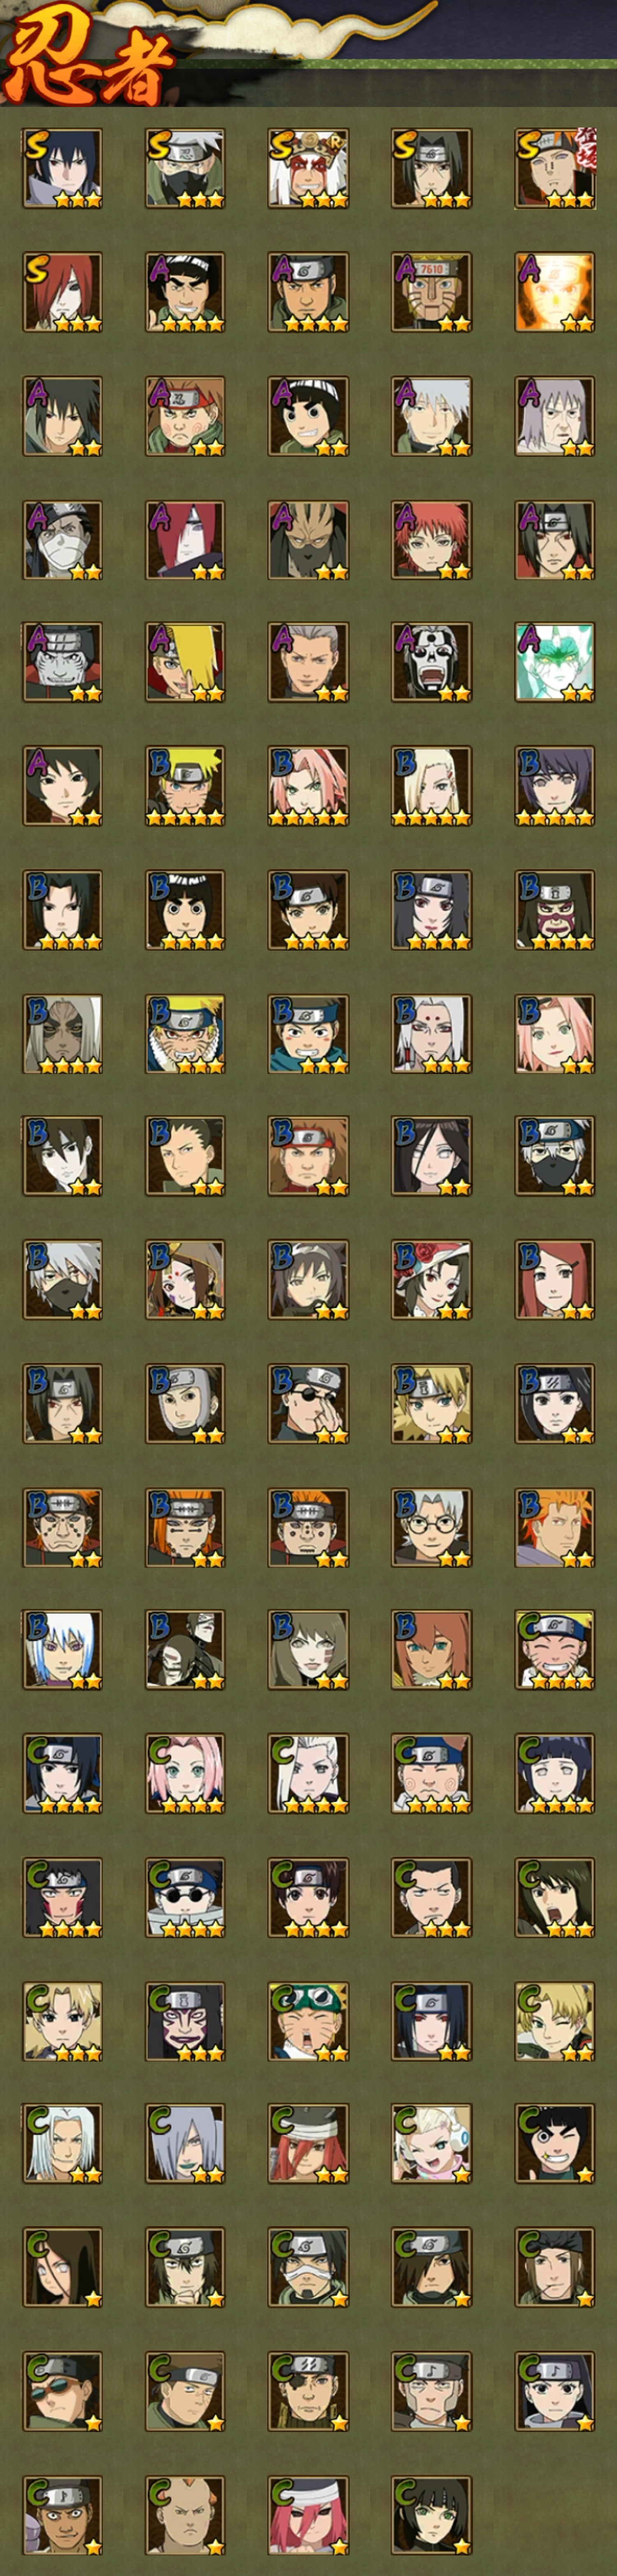Pick S-rank Pain with red kanji banner

(555, 168)
